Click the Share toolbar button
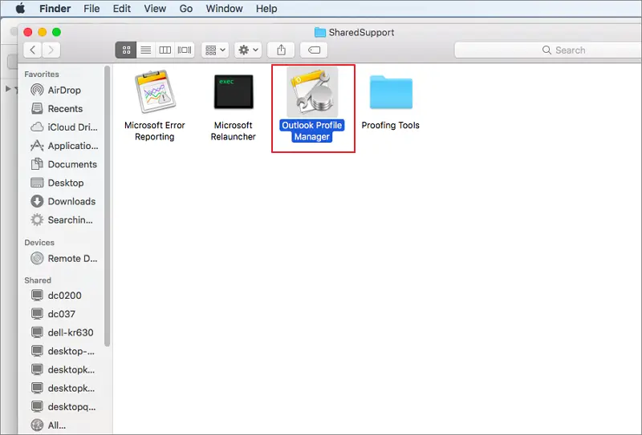The width and height of the screenshot is (642, 435). coord(281,50)
